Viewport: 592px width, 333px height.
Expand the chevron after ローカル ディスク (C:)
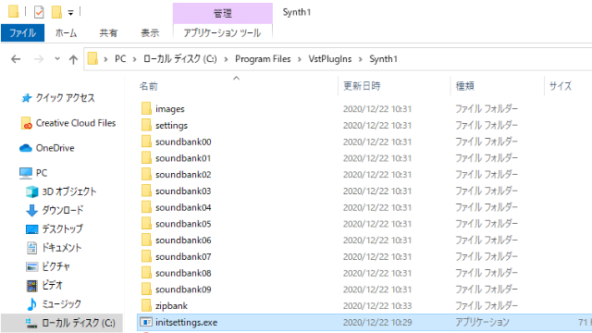pyautogui.click(x=226, y=59)
